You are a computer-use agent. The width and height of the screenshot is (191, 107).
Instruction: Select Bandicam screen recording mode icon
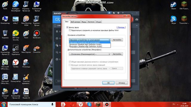[x=57, y=19]
